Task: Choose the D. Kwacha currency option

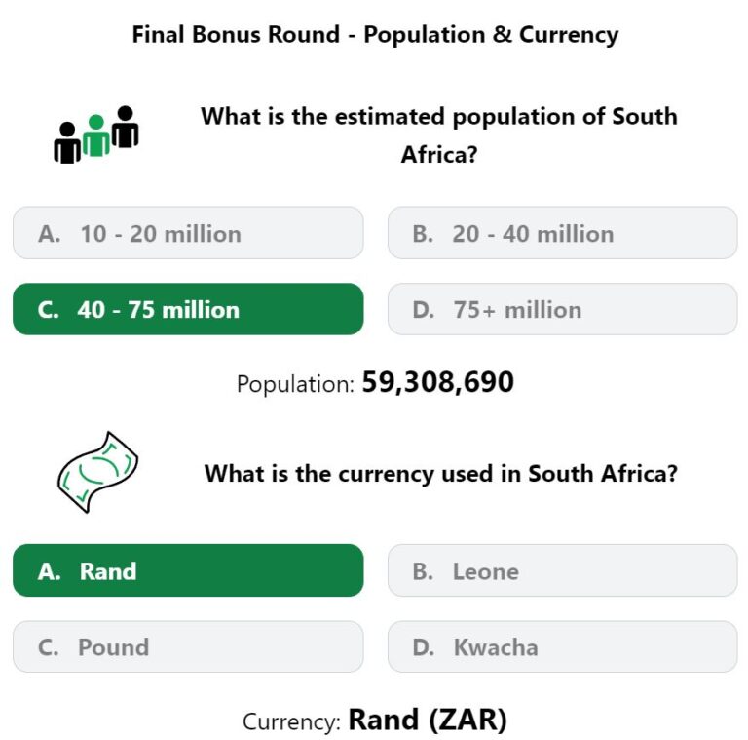Action: coord(562,646)
